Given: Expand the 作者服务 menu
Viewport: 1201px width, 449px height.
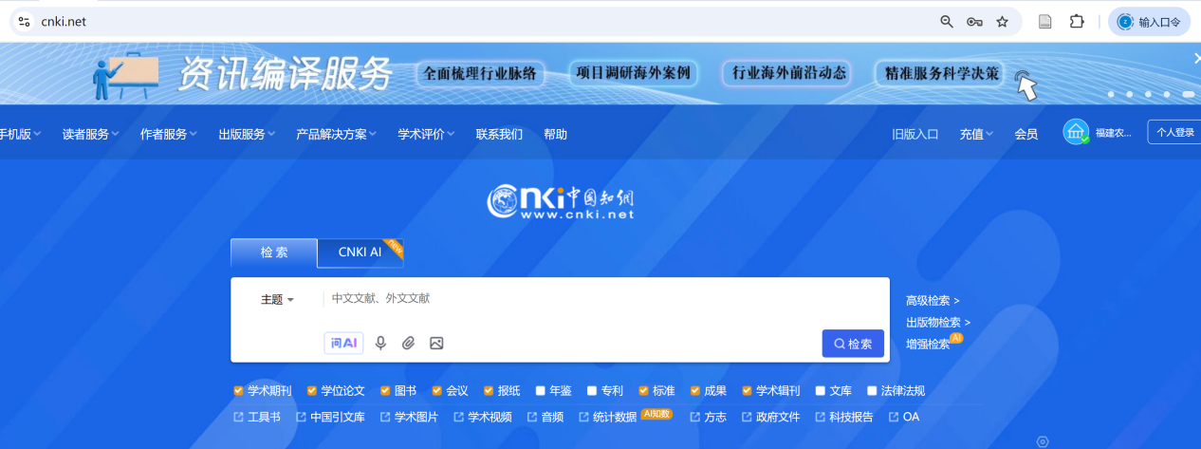Looking at the screenshot, I should pos(168,134).
